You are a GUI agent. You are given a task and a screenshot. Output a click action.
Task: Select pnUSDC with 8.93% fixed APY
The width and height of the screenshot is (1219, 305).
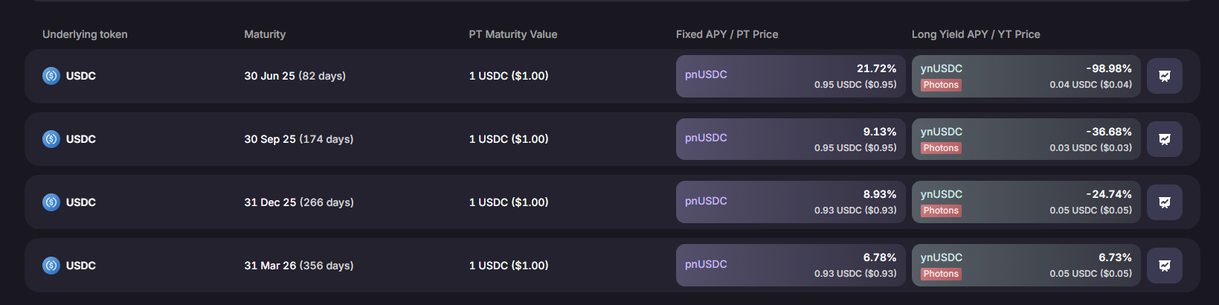click(x=791, y=202)
